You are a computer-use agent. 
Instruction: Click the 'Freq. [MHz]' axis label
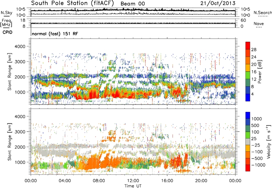pos(6,23)
